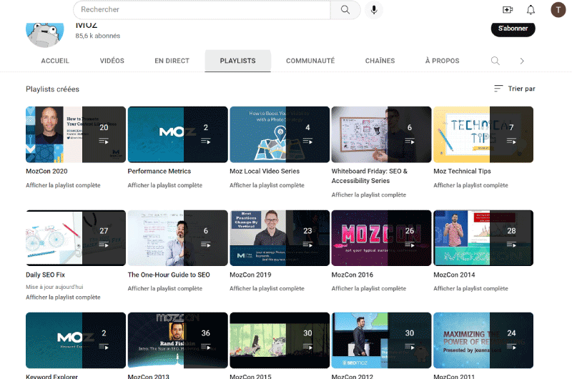Click the search magnifier button
572x379 pixels.
tap(345, 10)
